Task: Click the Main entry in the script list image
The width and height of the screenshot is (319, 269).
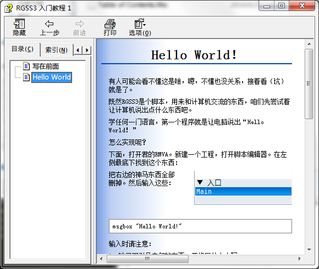Action: [243, 191]
